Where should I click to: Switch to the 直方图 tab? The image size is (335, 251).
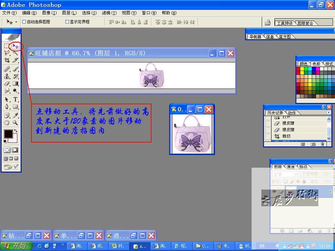coord(285,37)
